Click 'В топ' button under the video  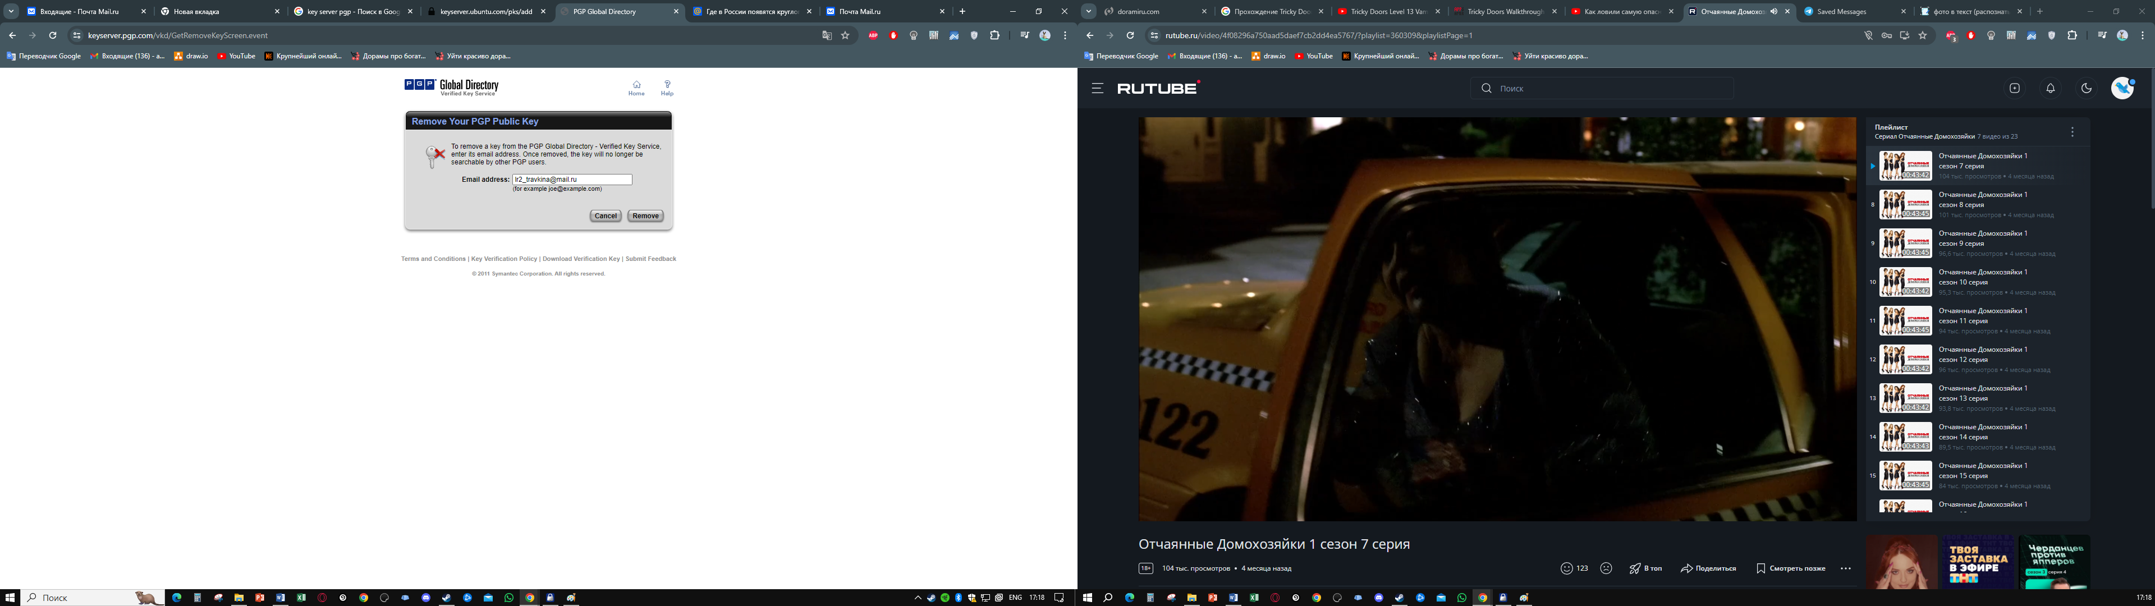[1645, 568]
